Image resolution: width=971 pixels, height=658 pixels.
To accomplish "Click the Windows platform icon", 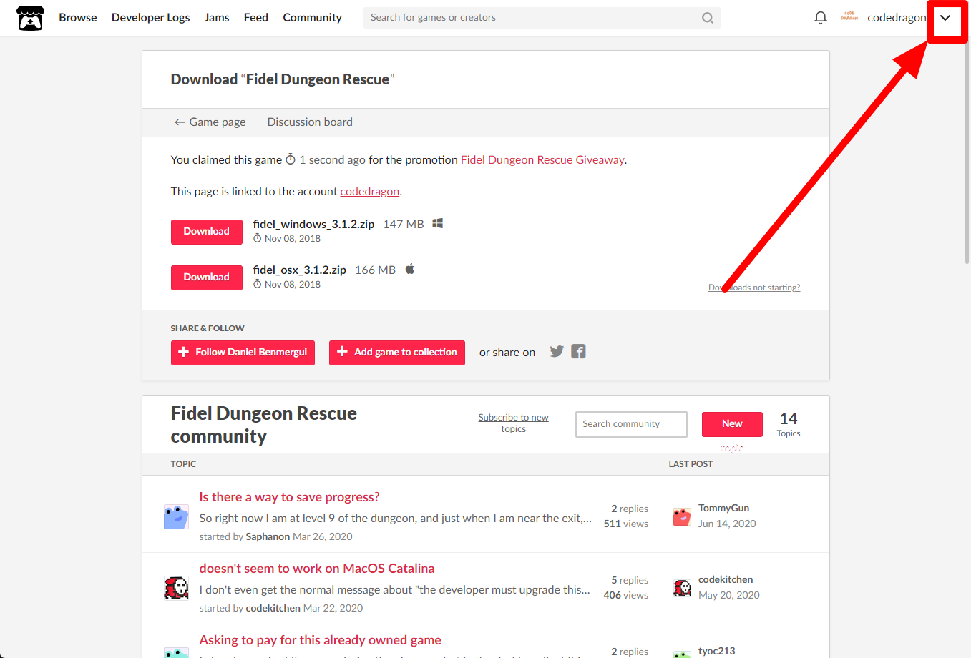I will pos(438,223).
